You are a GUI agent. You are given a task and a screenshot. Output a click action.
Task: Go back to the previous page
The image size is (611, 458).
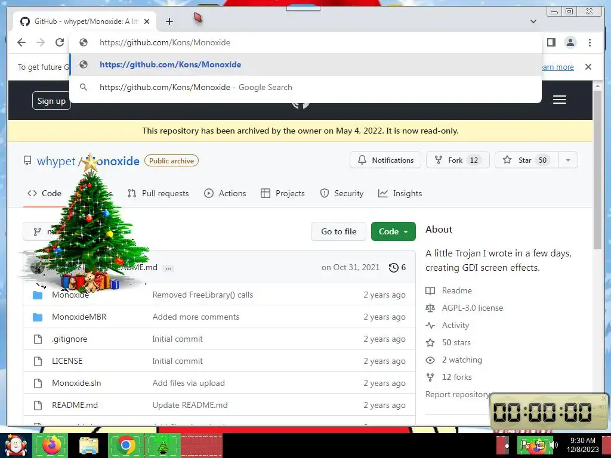pyautogui.click(x=21, y=42)
